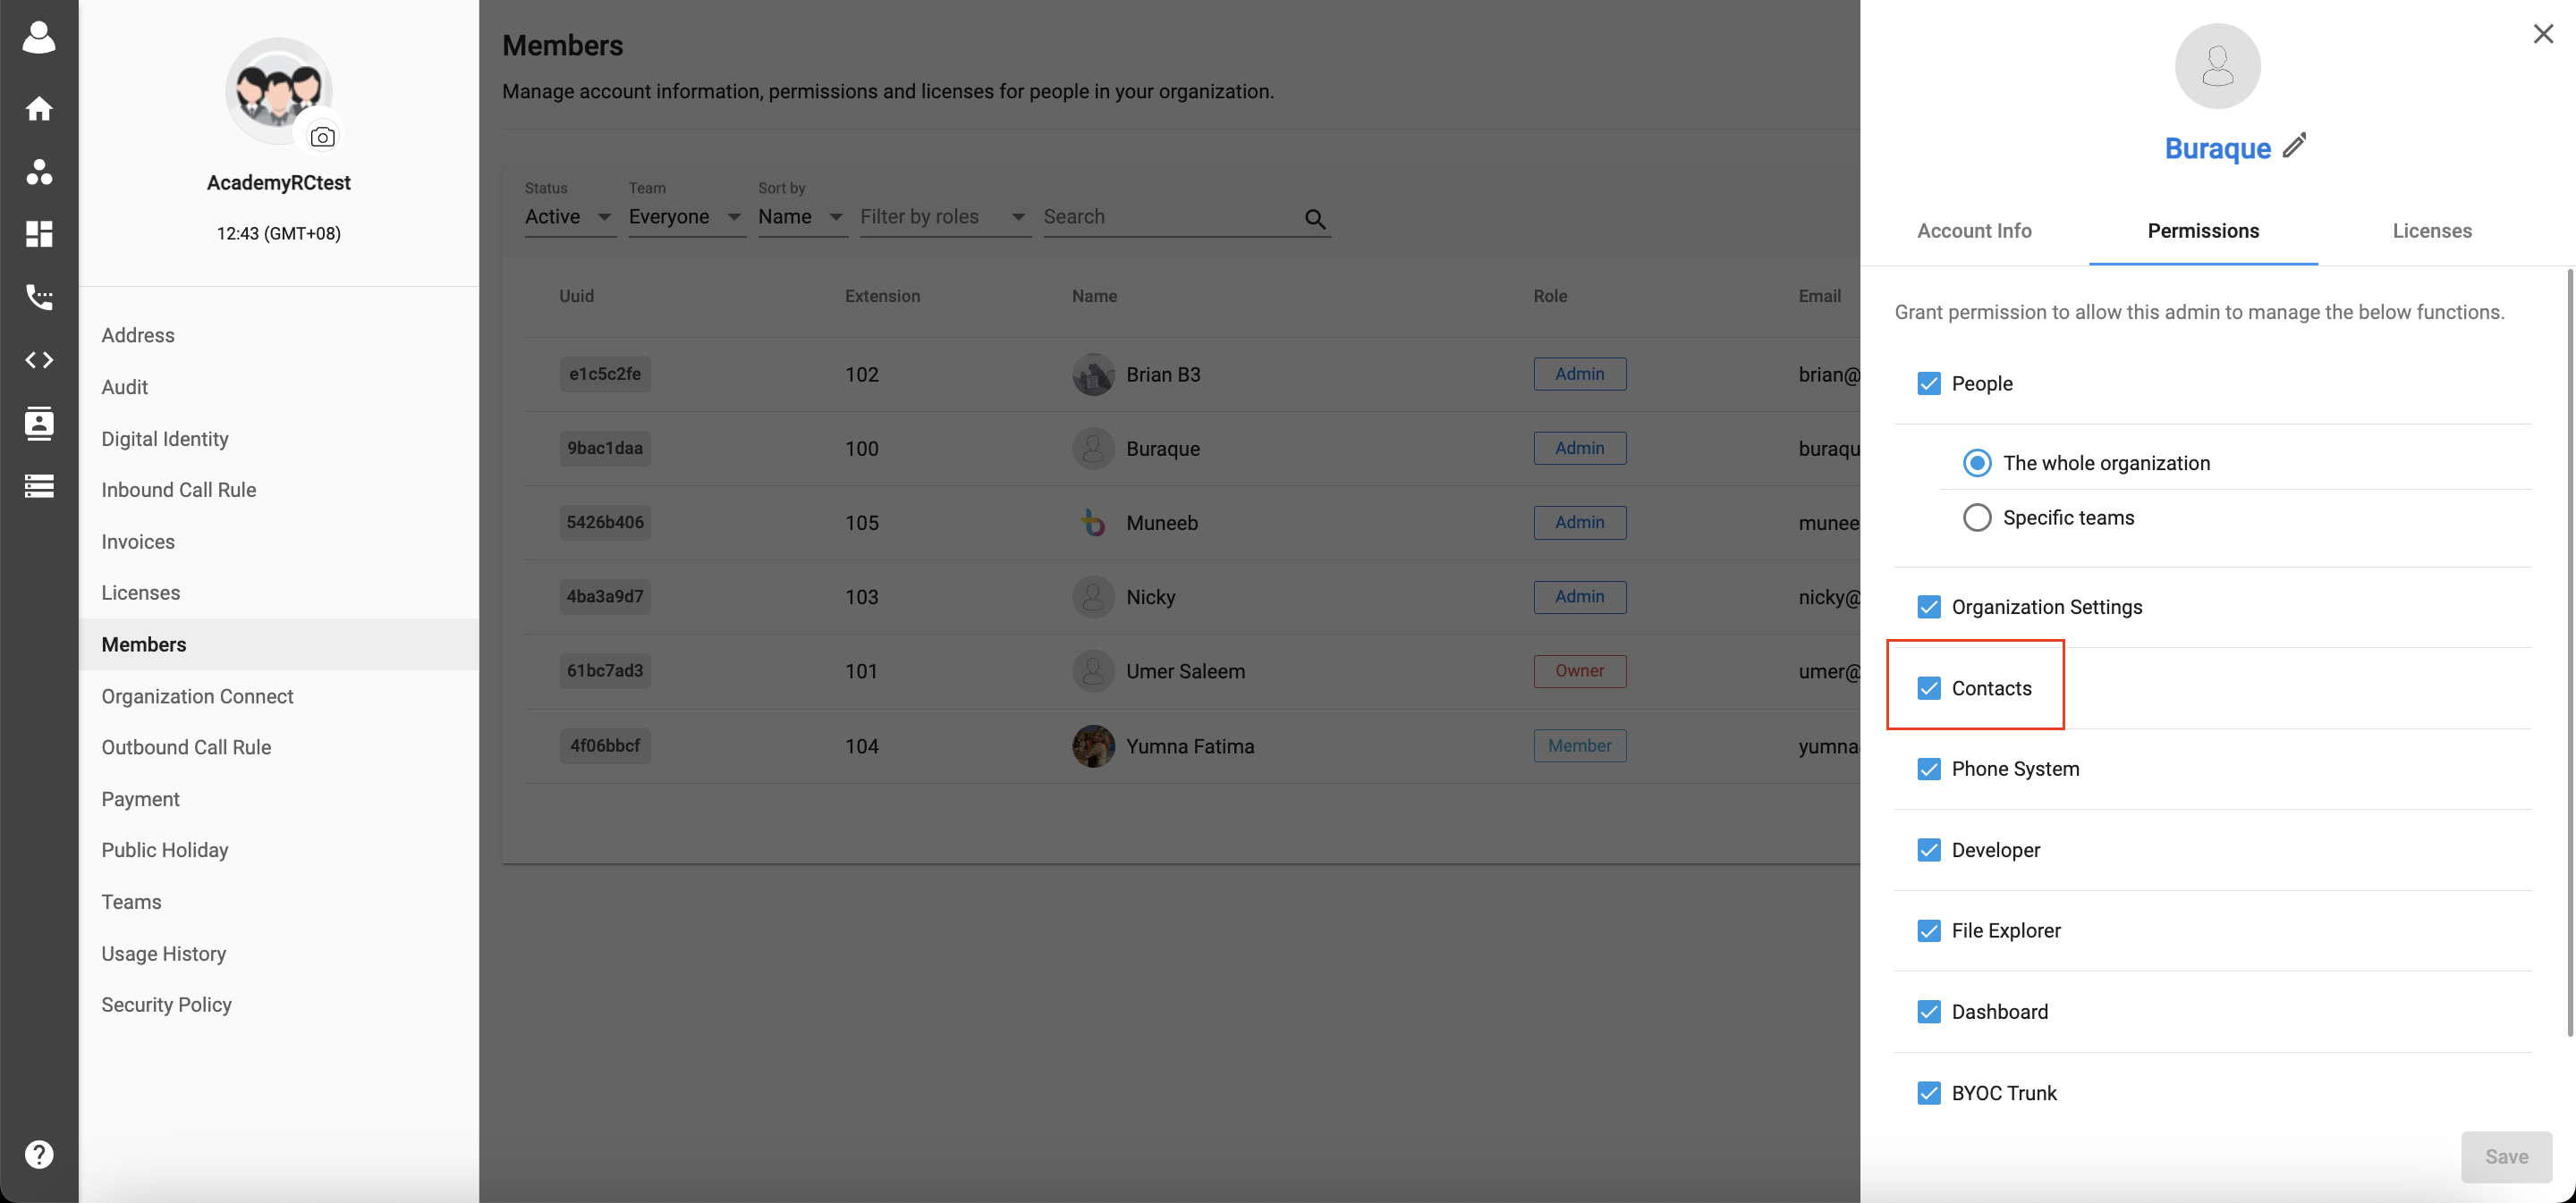Click uuid chip e1c5c2fe

coord(605,374)
